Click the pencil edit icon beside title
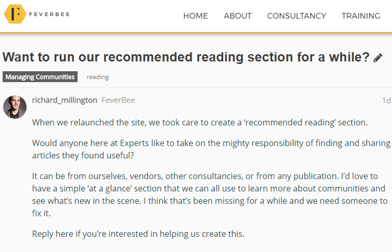The image size is (392, 252). point(378,58)
